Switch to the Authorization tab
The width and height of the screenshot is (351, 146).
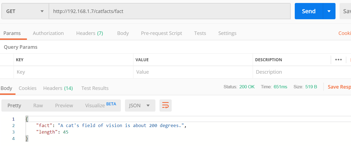pyautogui.click(x=48, y=33)
